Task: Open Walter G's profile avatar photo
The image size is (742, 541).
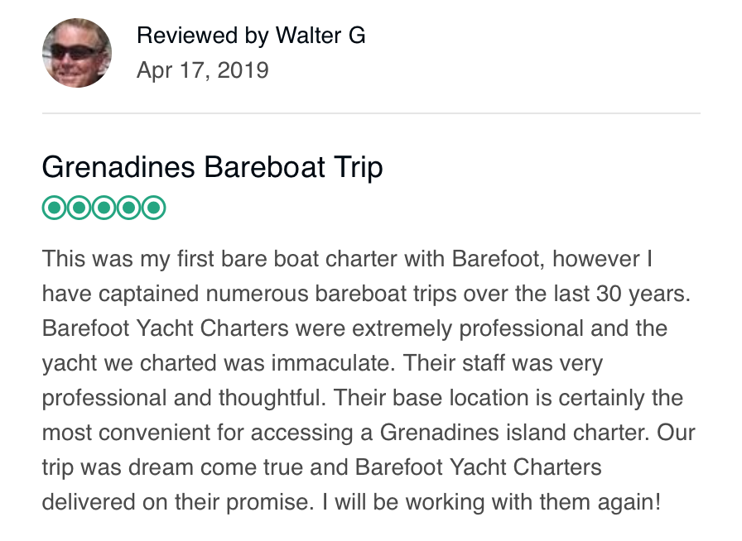Action: 77,53
